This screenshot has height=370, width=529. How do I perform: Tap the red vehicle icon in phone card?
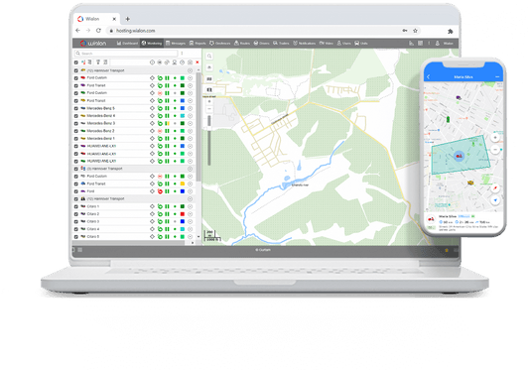coord(431,219)
